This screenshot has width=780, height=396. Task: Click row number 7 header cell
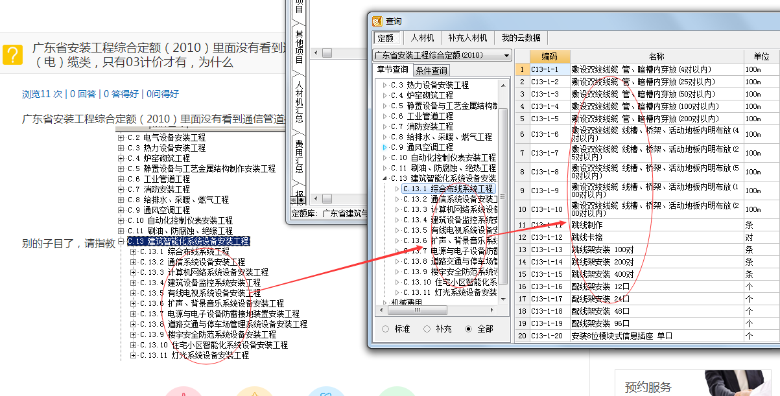click(x=523, y=153)
